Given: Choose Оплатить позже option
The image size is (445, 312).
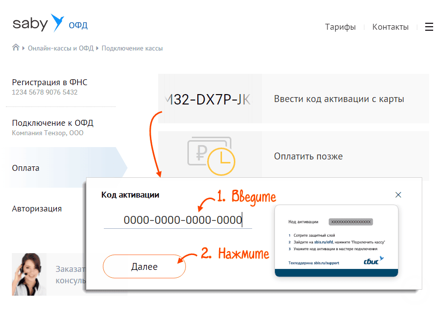Looking at the screenshot, I should [308, 156].
